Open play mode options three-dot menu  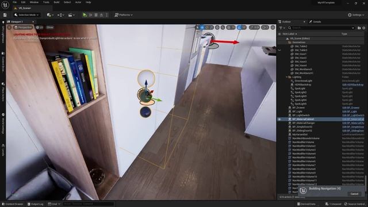[x=107, y=15]
